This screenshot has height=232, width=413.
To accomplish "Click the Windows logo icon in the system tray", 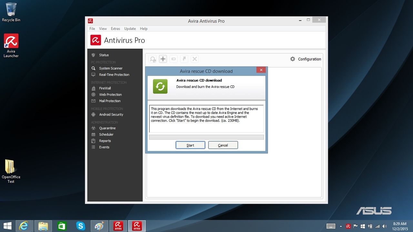I will 363,226.
